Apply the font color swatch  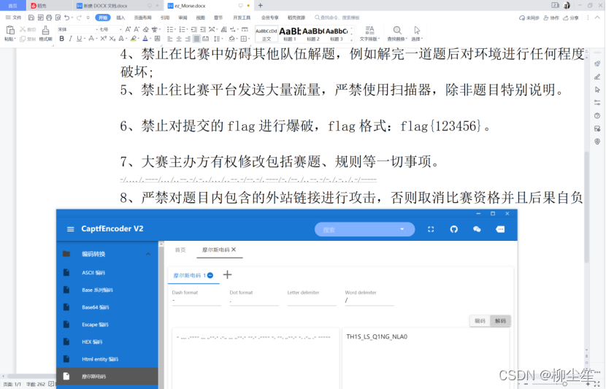pyautogui.click(x=145, y=39)
